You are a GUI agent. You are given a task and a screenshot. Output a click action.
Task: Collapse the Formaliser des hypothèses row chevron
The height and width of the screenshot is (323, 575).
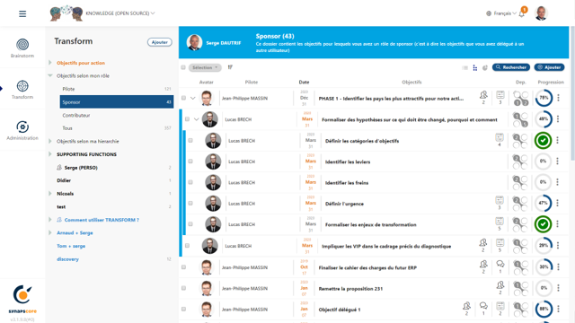point(197,119)
